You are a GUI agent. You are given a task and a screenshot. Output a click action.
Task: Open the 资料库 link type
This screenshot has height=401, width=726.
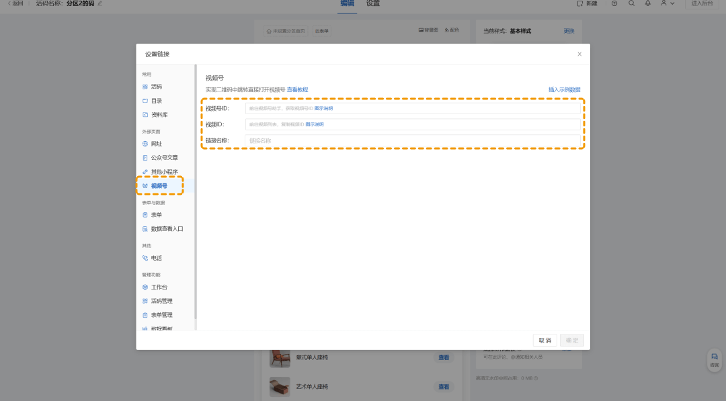tap(159, 115)
